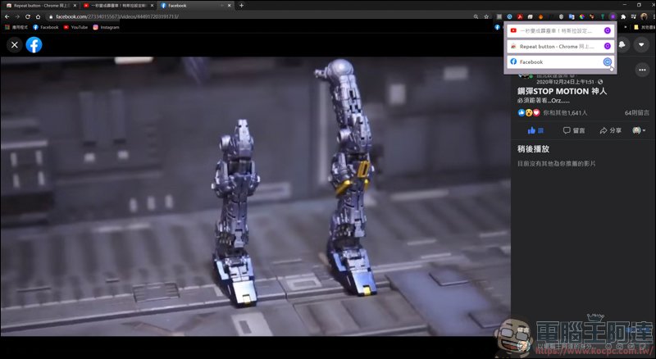Screen dimensions: 656x359
Task: Open the 應用程式 apps bookmark
Action: (x=16, y=27)
